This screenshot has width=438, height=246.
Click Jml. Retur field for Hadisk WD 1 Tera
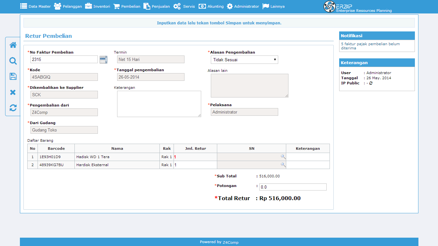[x=195, y=157]
